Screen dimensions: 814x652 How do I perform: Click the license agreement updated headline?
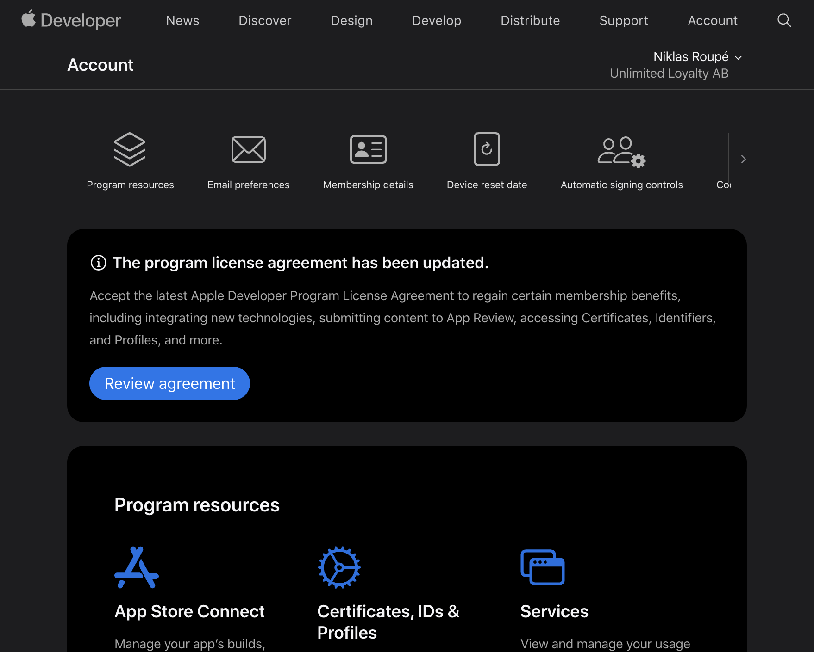click(x=301, y=263)
